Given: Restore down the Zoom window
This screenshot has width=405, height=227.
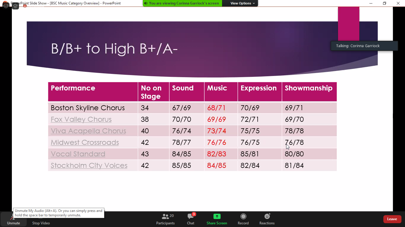Looking at the screenshot, I should click(x=385, y=3).
